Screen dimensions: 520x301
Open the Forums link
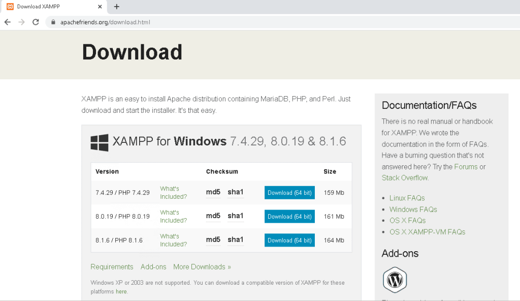click(466, 167)
